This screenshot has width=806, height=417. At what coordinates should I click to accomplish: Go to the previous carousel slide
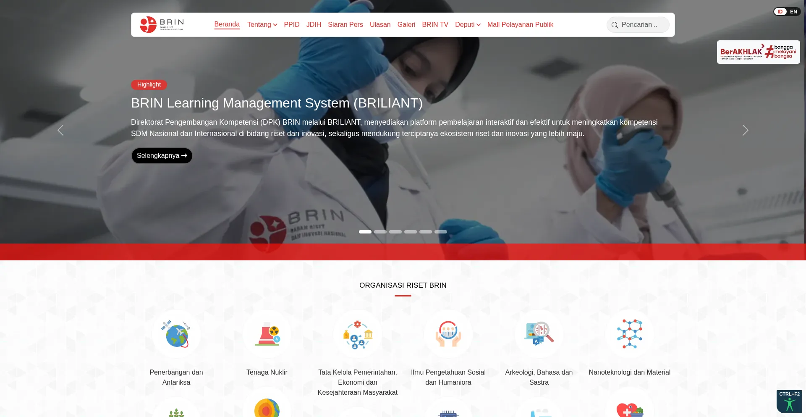(60, 130)
